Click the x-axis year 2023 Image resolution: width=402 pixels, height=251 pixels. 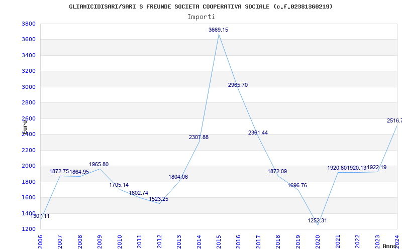[x=377, y=242]
